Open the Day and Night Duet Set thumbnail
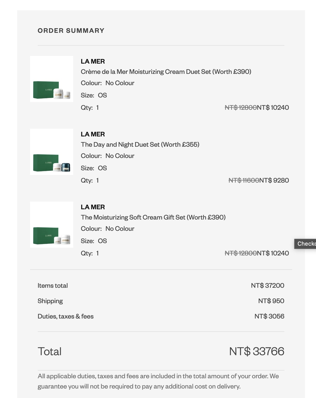 coord(52,152)
